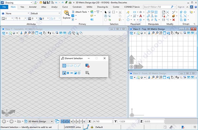This screenshot has height=130, width=198.
Task: Switch to the Constrain ribbon tab
Action: point(77,7)
